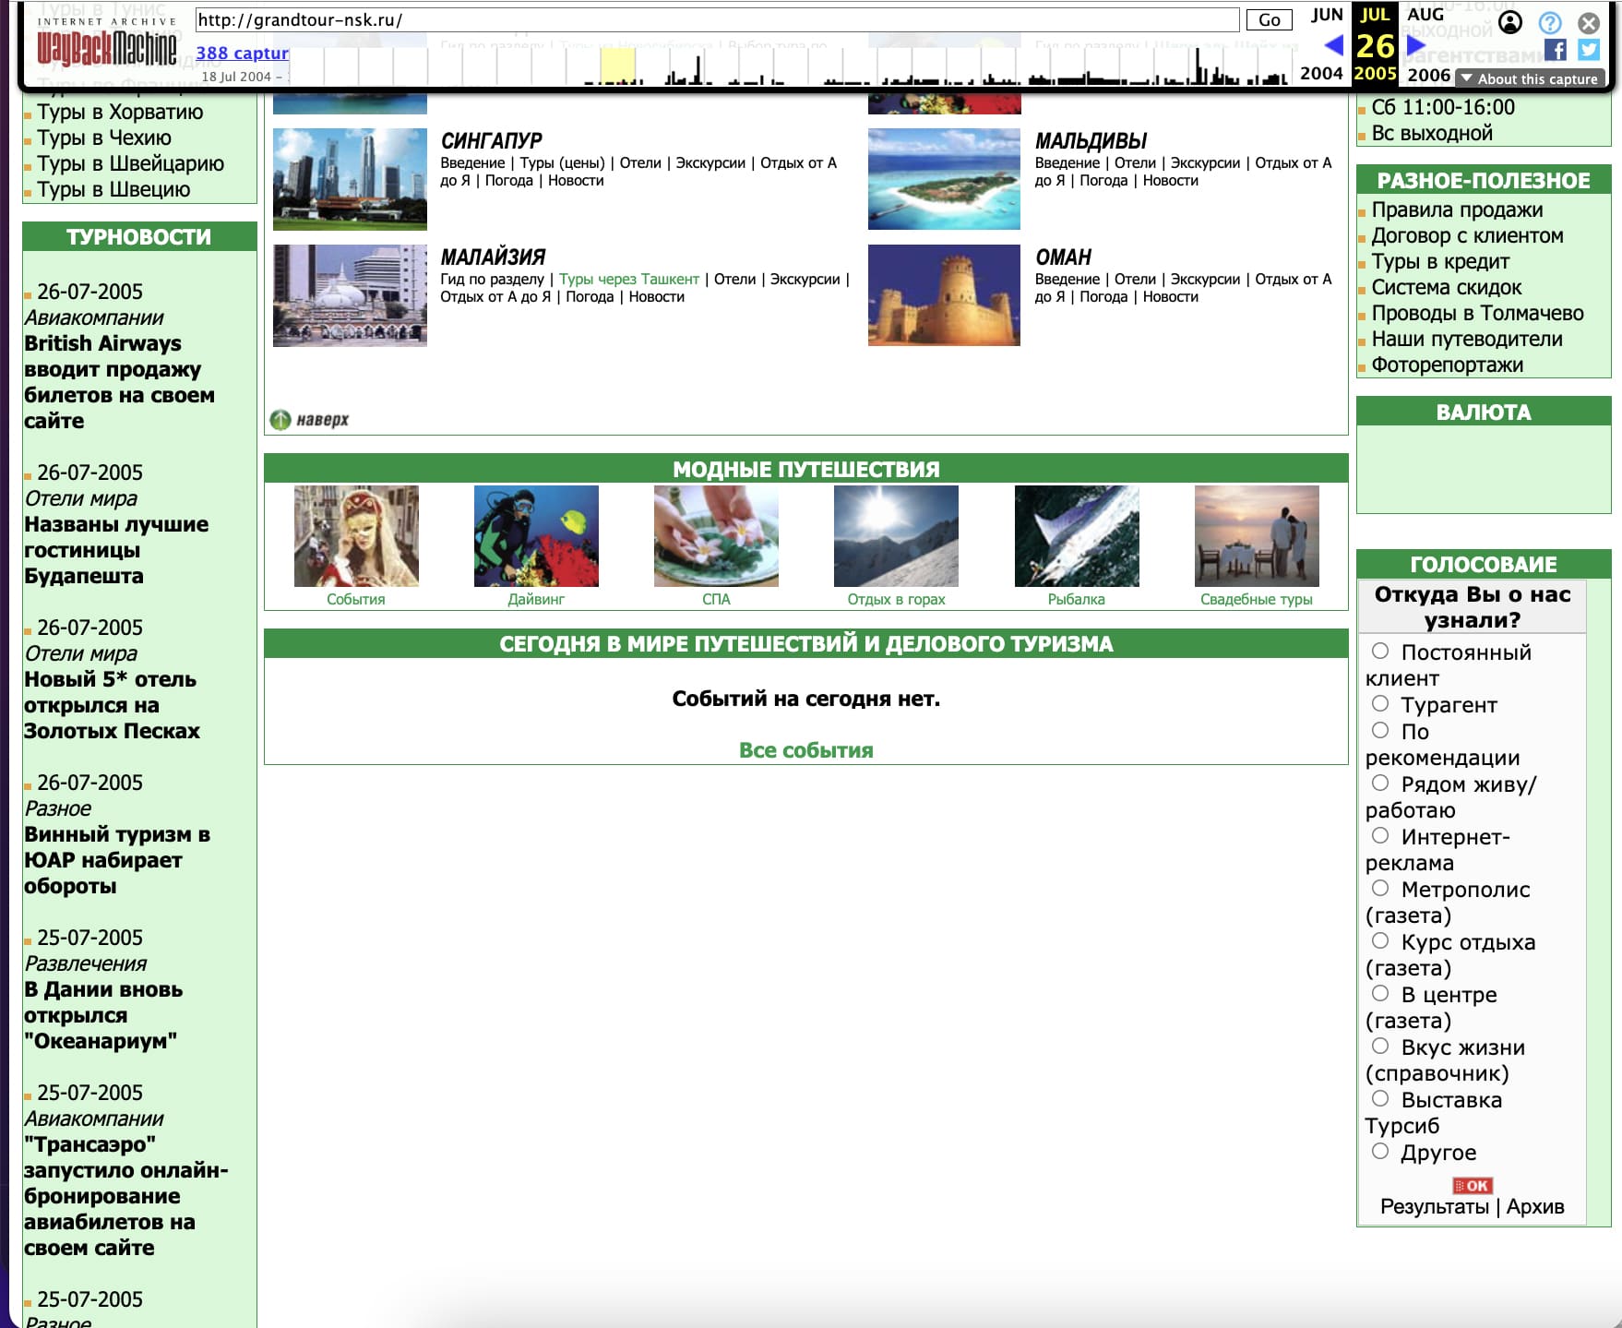Image resolution: width=1622 pixels, height=1328 pixels.
Task: Click the user account icon
Action: click(1510, 22)
